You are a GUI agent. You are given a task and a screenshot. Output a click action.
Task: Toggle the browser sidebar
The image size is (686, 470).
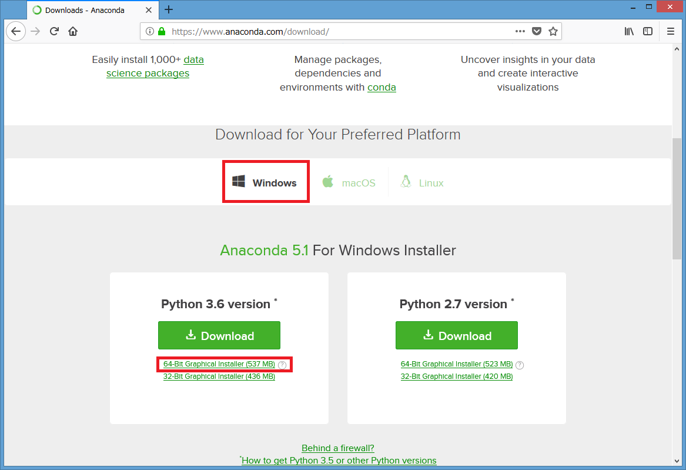(648, 31)
